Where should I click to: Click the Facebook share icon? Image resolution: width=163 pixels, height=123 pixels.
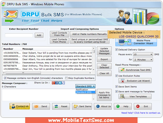pos(57,83)
